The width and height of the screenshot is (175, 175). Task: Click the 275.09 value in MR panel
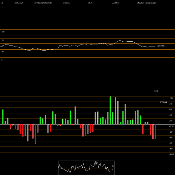[x=163, y=103]
